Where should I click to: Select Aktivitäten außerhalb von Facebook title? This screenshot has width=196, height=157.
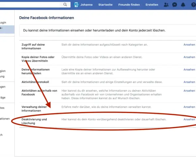pos(39,93)
